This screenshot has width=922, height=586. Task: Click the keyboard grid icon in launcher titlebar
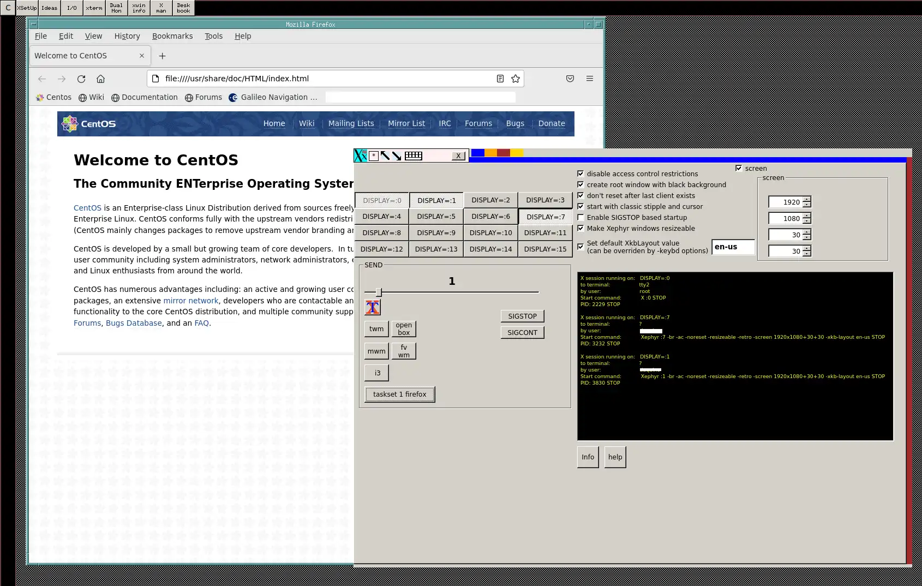pos(414,156)
